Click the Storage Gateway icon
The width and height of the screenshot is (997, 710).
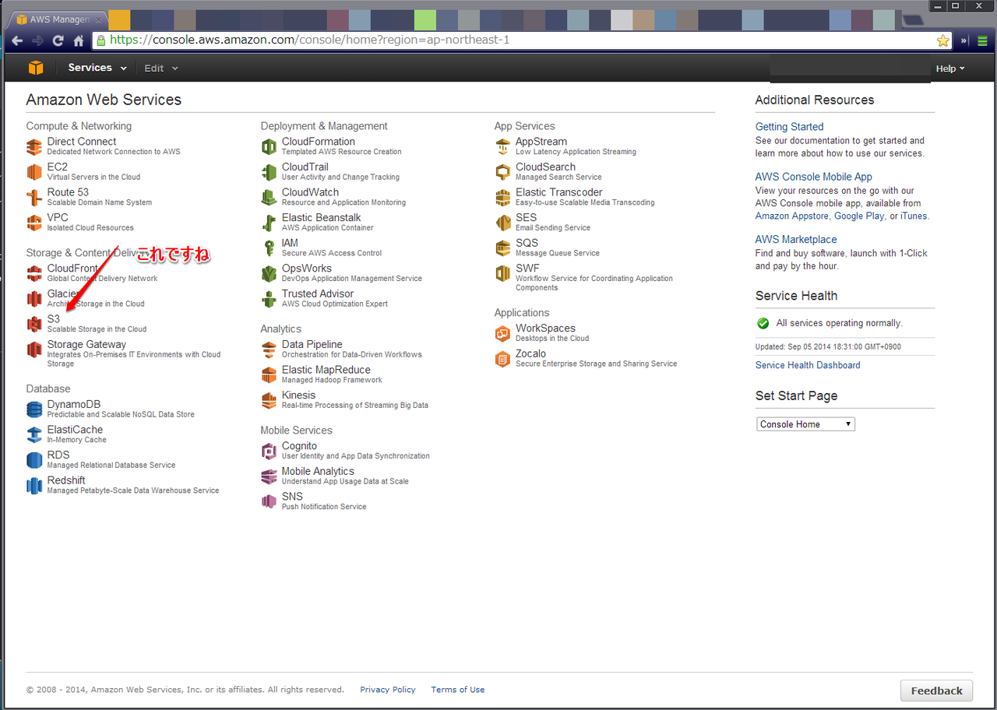(34, 350)
